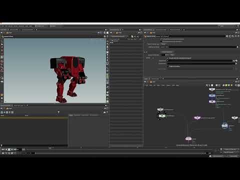Select the blue node in top-right node stack
The width and height of the screenshot is (240, 180).
click(x=212, y=95)
